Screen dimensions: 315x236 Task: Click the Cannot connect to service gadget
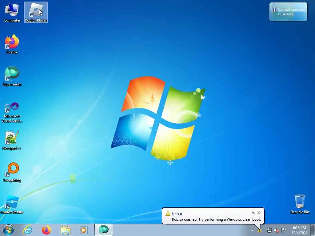coord(288,12)
